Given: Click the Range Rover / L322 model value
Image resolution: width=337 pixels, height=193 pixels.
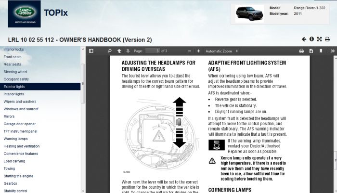Looking at the screenshot, I should coord(310,8).
